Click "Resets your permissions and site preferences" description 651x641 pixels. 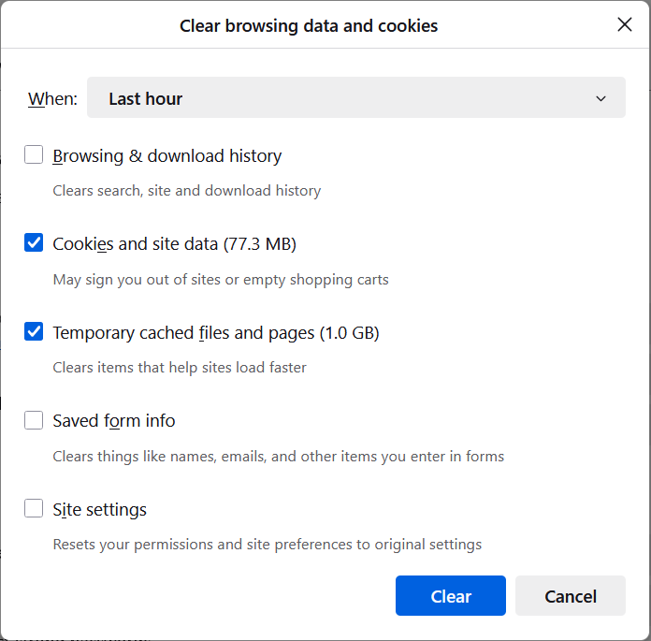coord(268,545)
